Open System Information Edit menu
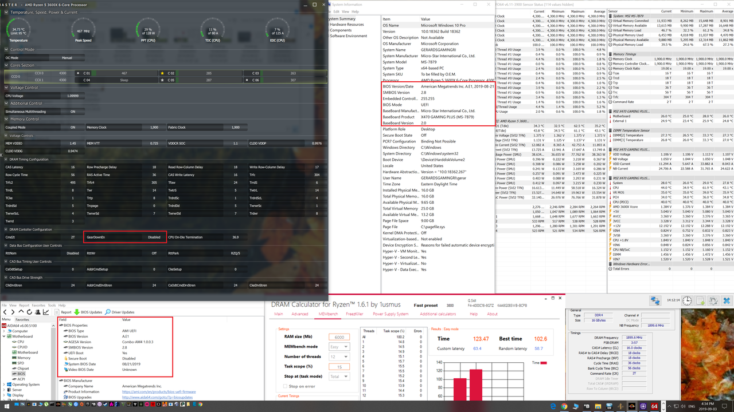734x412 pixels. (337, 11)
